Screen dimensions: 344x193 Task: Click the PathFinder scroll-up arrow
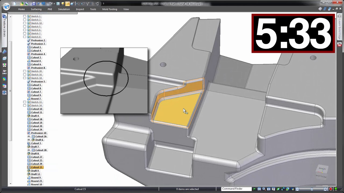tap(10, 17)
